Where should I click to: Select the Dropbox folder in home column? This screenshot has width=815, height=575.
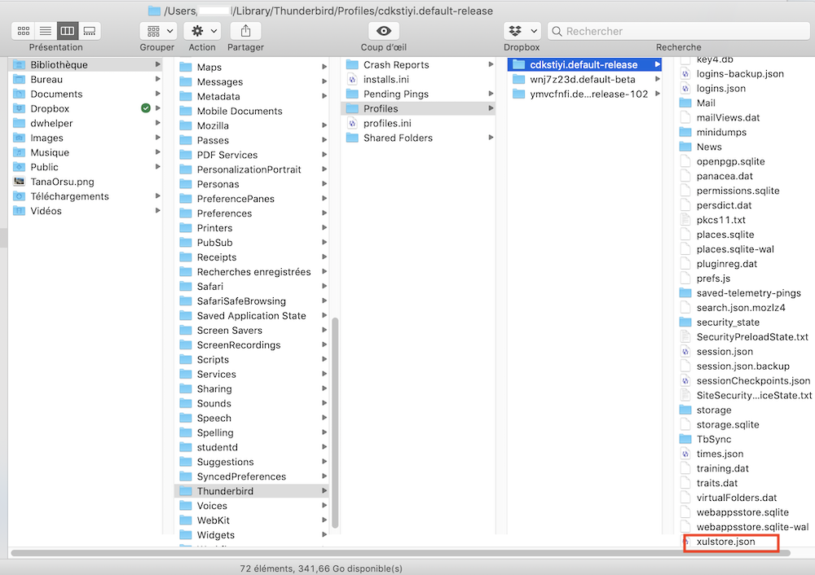(86, 108)
